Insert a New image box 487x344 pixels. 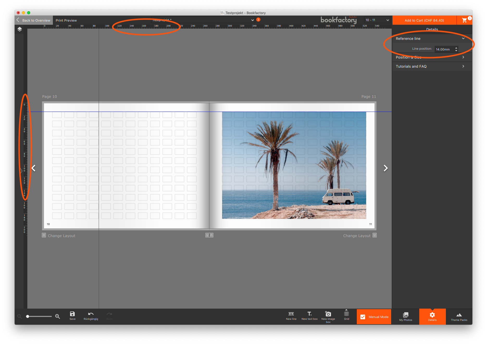328,316
